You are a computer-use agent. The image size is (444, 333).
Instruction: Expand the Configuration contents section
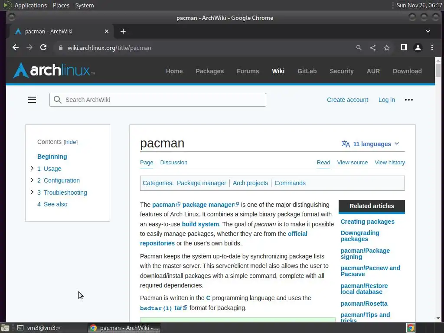pyautogui.click(x=32, y=180)
